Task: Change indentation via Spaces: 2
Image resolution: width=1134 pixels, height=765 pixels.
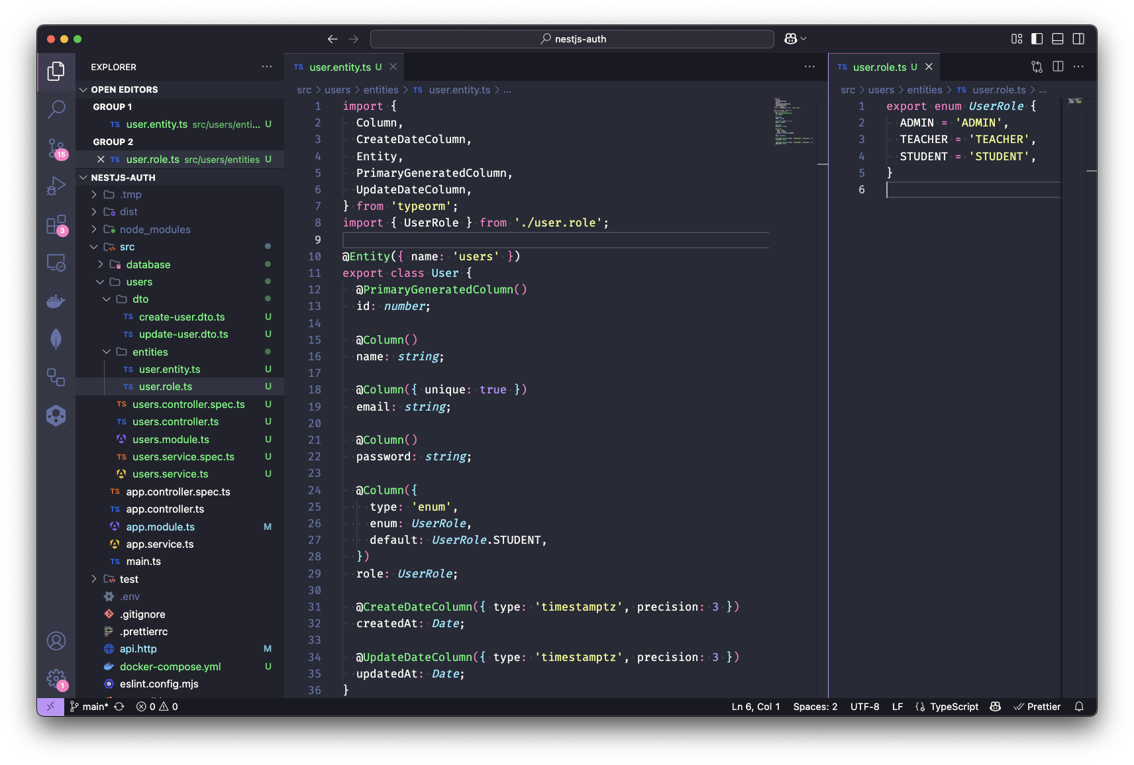Action: 815,707
